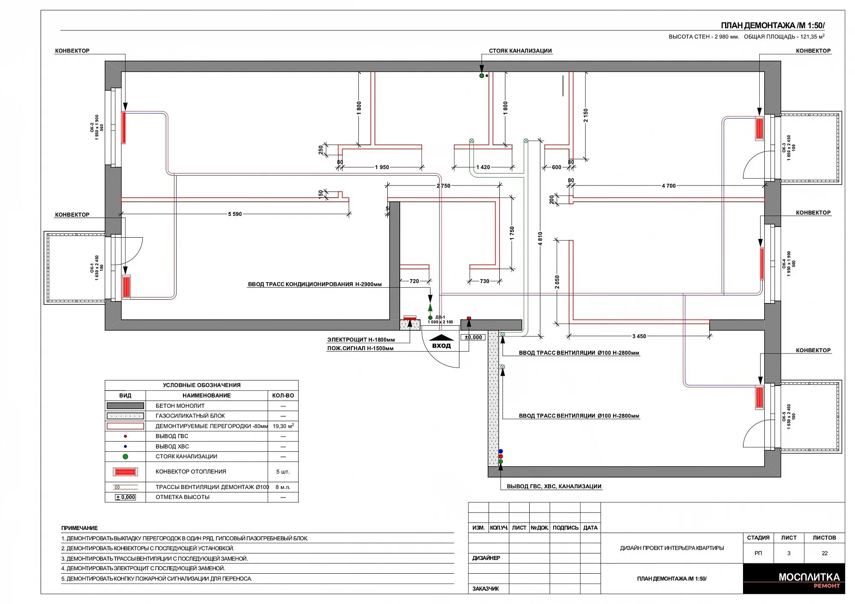The width and height of the screenshot is (855, 604).
Task: Click the fire alarm red symbol by door
Action: pyautogui.click(x=469, y=318)
